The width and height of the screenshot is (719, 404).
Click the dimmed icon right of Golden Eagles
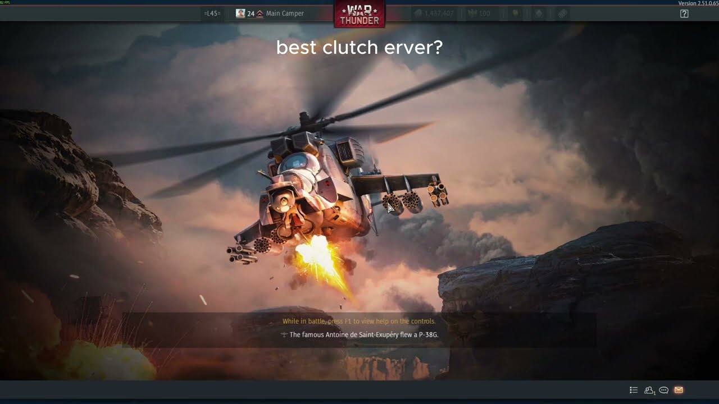[x=515, y=13]
